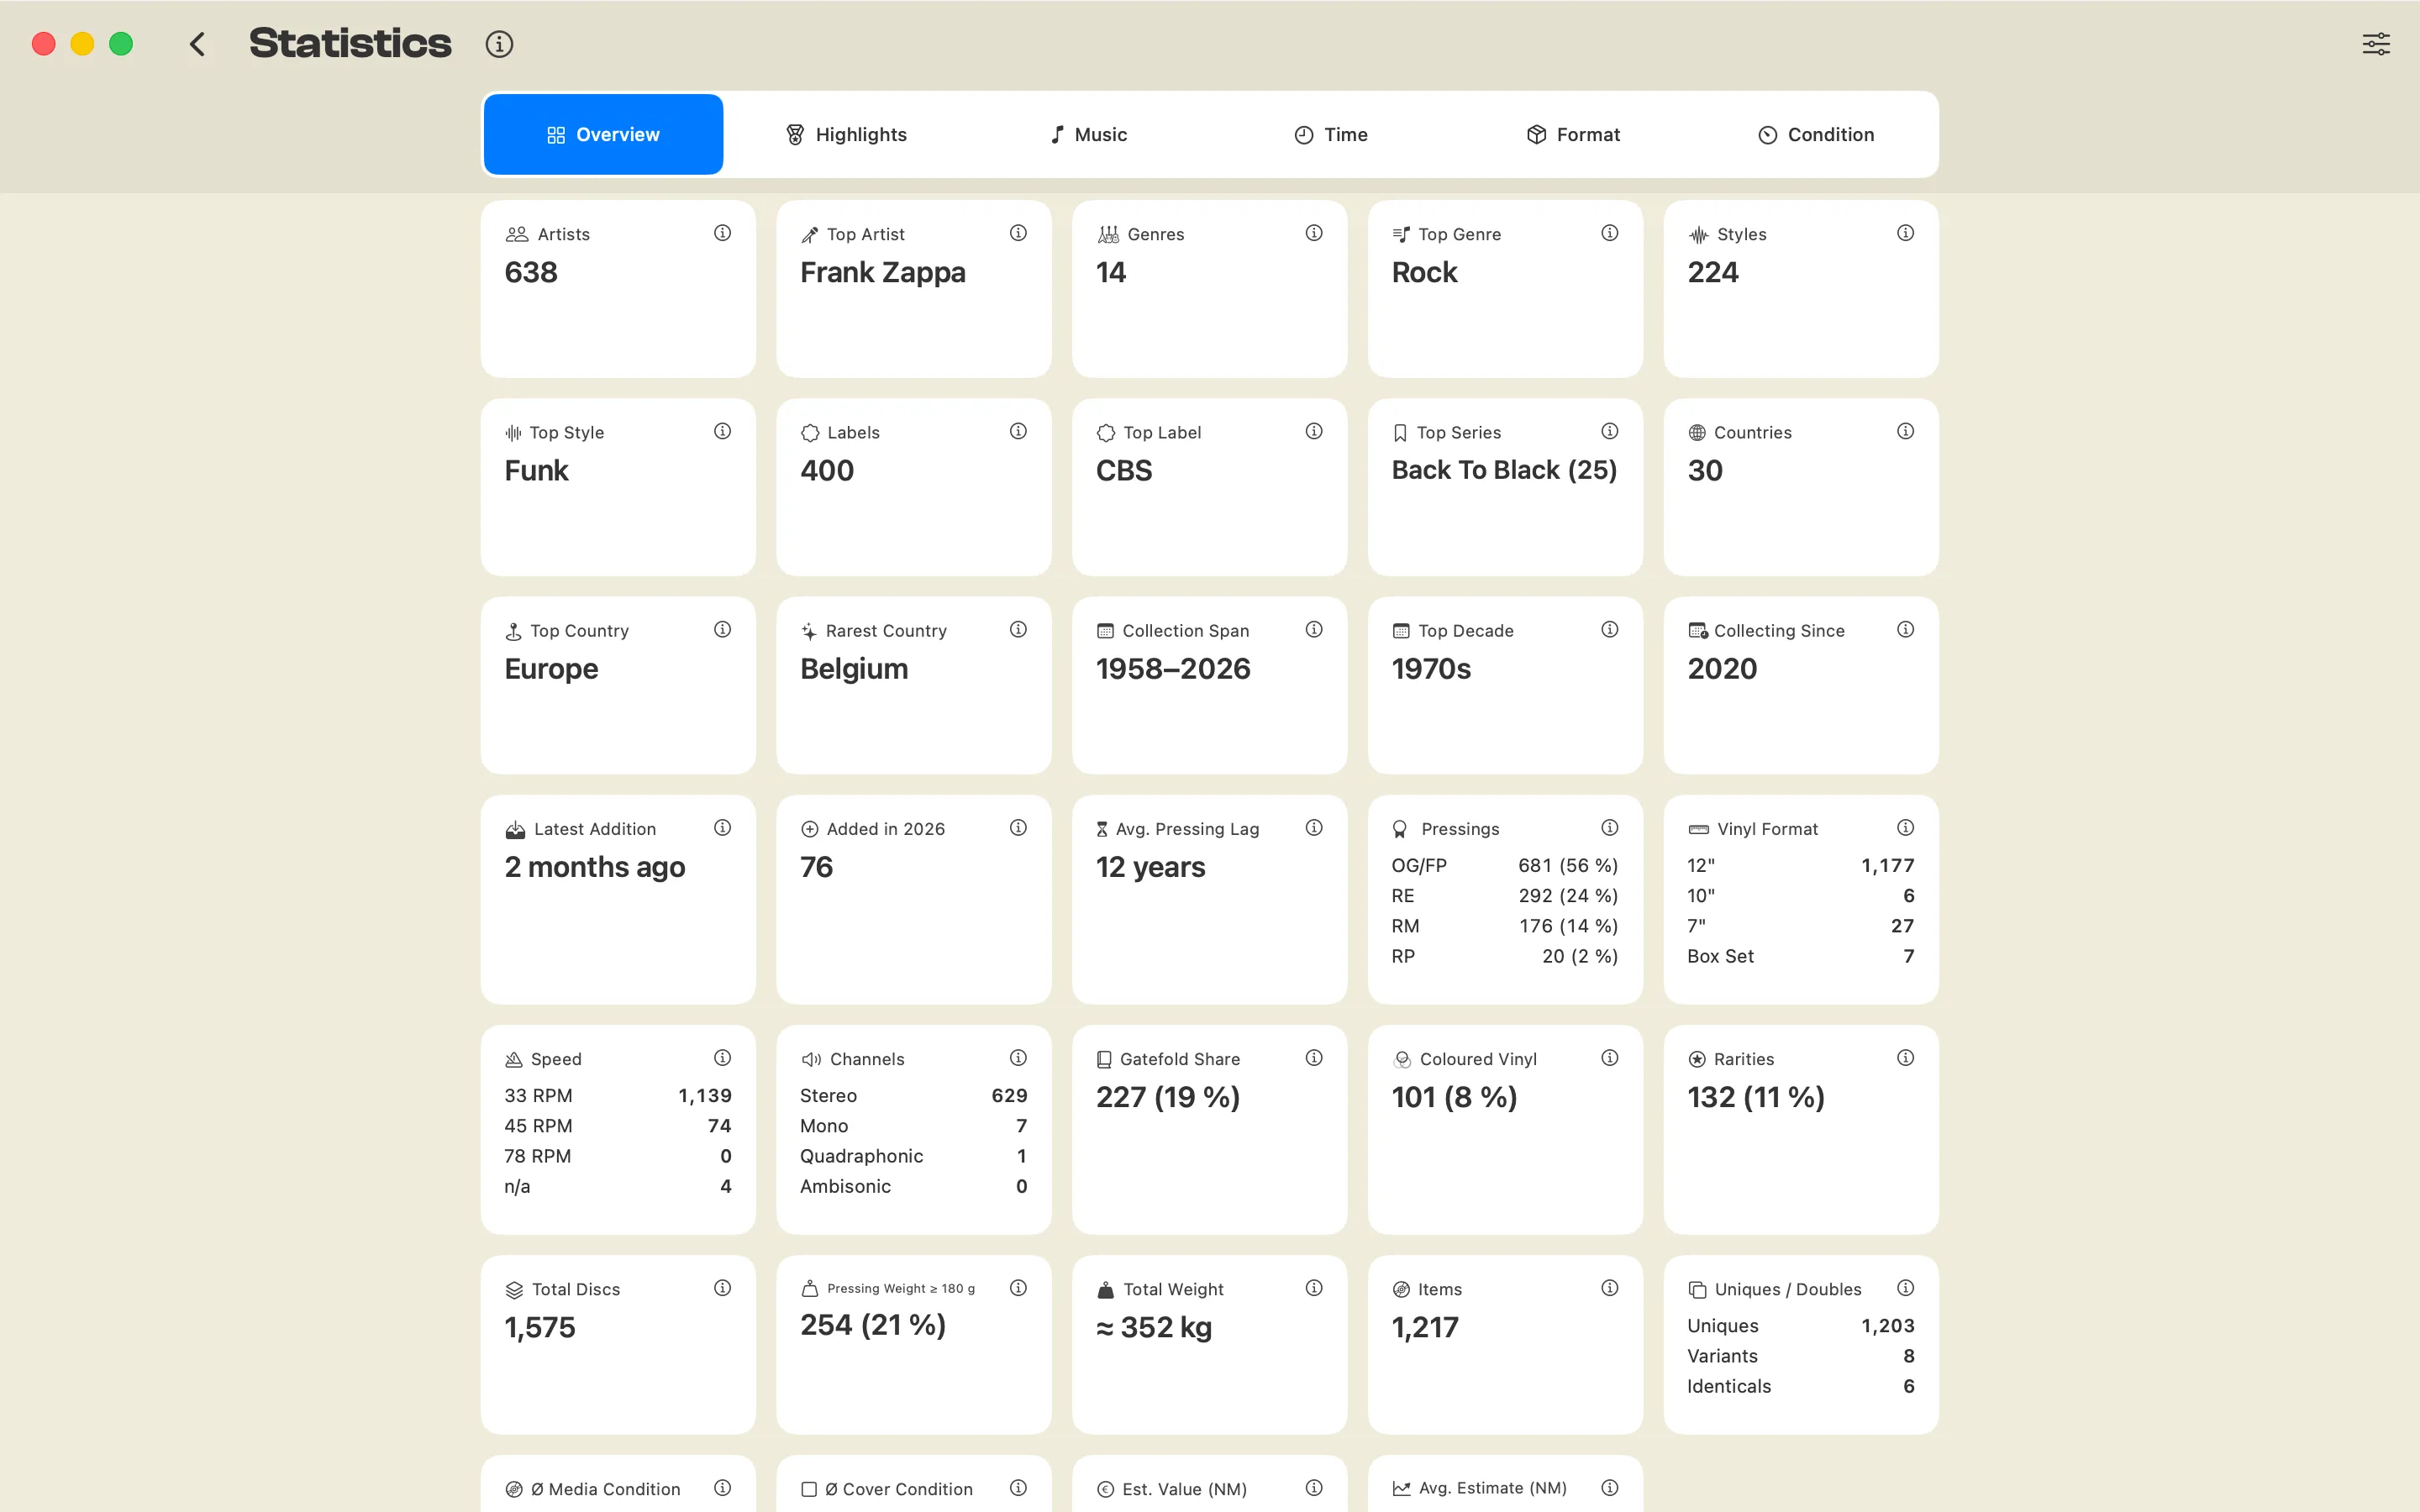This screenshot has height=1512, width=2420.
Task: Switch to the Format tab
Action: coord(1573,135)
